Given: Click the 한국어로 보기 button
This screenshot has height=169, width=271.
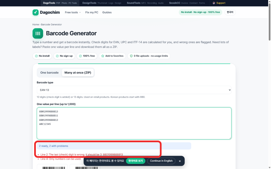Looking at the screenshot, I should [x=135, y=161].
